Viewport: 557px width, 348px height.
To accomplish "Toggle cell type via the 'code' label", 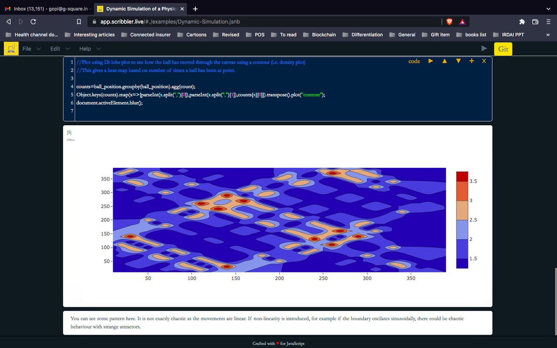I will [414, 61].
